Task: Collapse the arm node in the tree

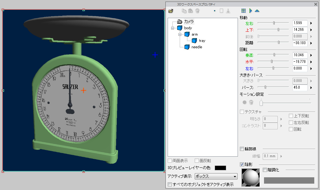Action: pos(180,34)
